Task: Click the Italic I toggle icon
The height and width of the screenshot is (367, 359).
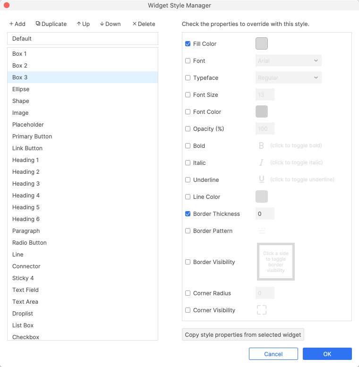Action: [261, 162]
